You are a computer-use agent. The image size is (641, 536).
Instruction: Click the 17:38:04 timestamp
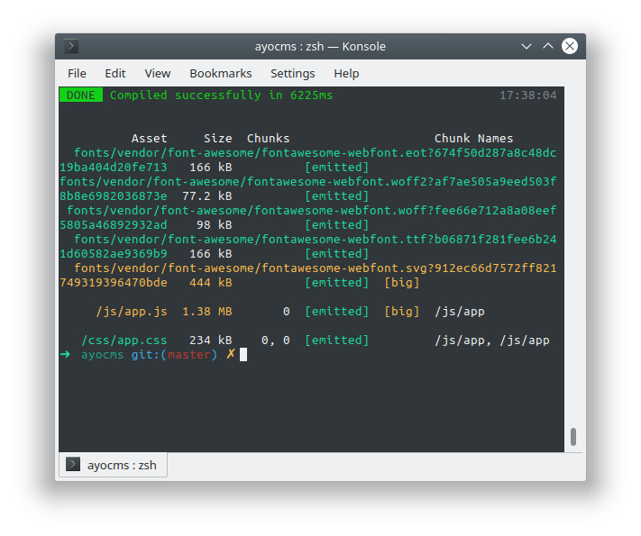[528, 95]
